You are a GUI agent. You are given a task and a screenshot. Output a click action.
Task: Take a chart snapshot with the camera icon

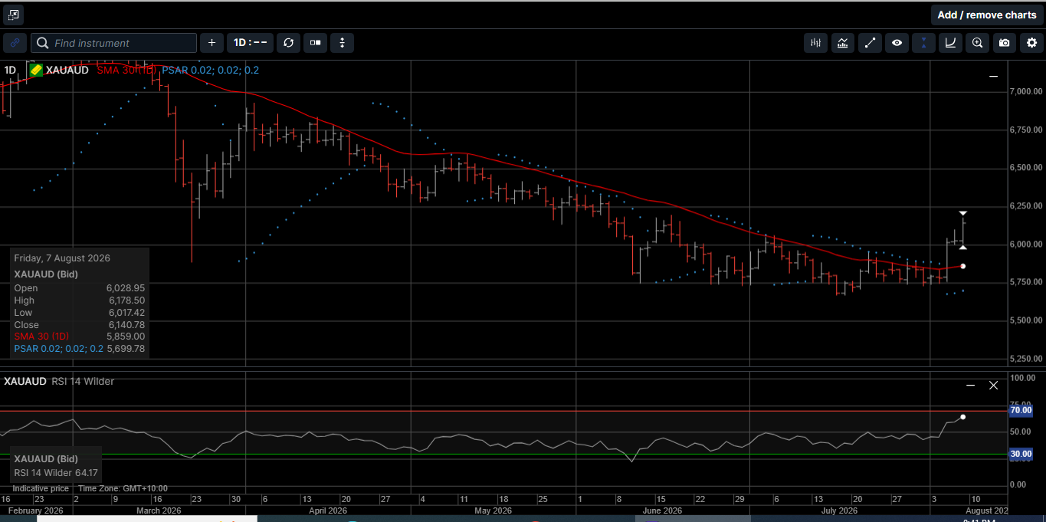[1004, 43]
